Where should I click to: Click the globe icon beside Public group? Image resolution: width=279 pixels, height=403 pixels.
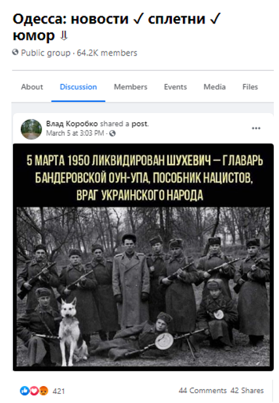[x=16, y=52]
